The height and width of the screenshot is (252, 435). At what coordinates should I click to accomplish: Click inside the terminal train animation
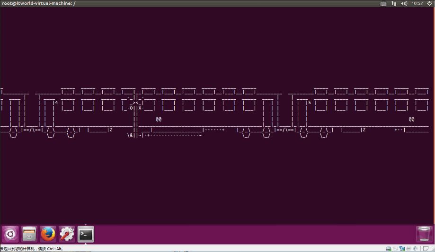point(213,113)
